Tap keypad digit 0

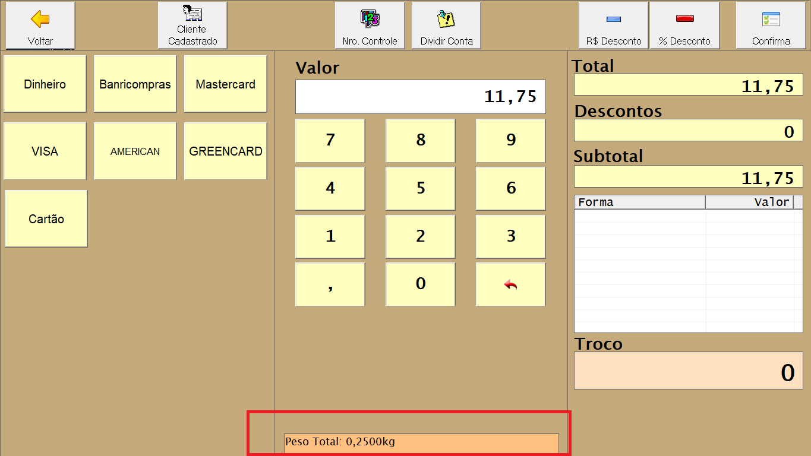click(421, 284)
